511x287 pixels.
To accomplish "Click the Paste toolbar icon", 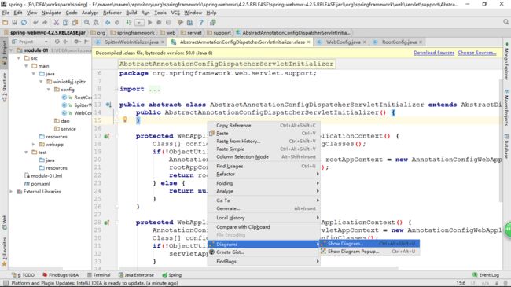I will pos(75,23).
